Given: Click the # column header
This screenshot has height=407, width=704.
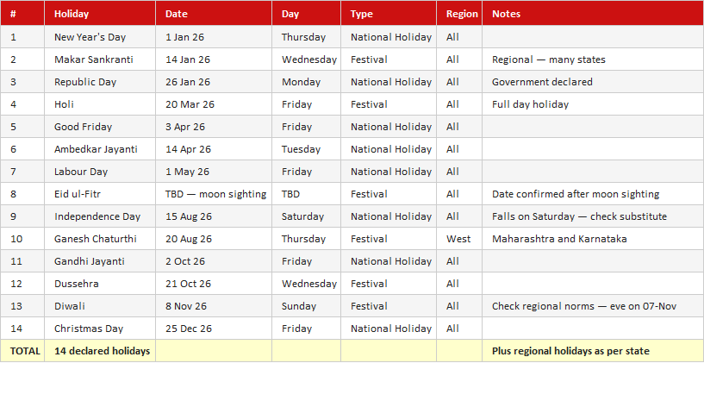Looking at the screenshot, I should click(x=22, y=14).
